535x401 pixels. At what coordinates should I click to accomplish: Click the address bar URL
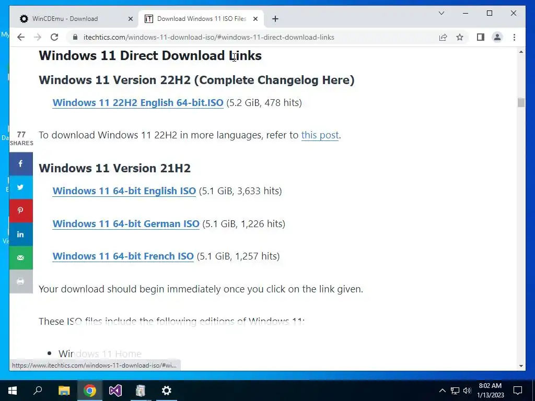pos(209,37)
